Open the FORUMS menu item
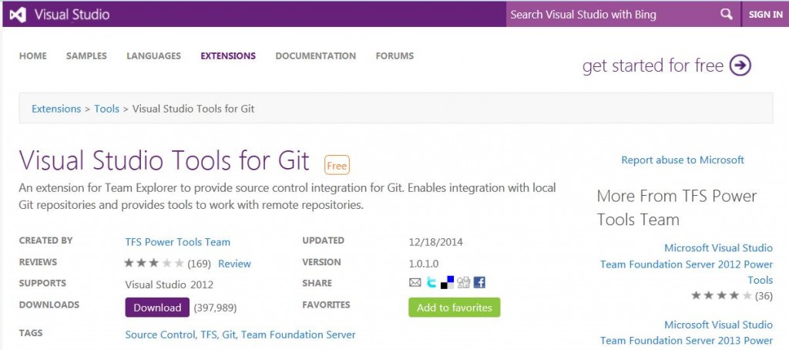 click(394, 56)
